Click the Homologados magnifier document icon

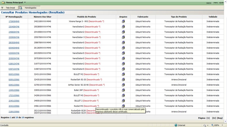pyautogui.click(x=21, y=8)
